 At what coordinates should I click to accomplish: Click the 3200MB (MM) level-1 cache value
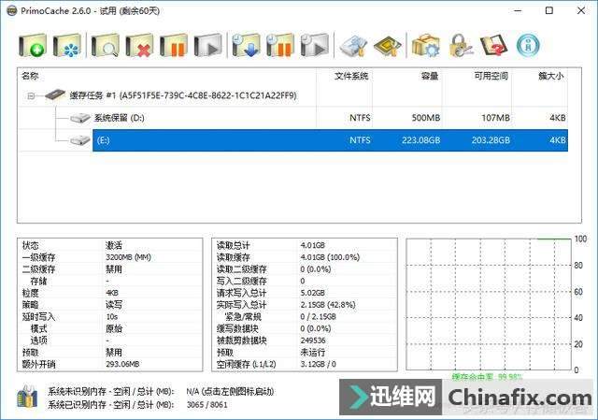[x=129, y=257]
